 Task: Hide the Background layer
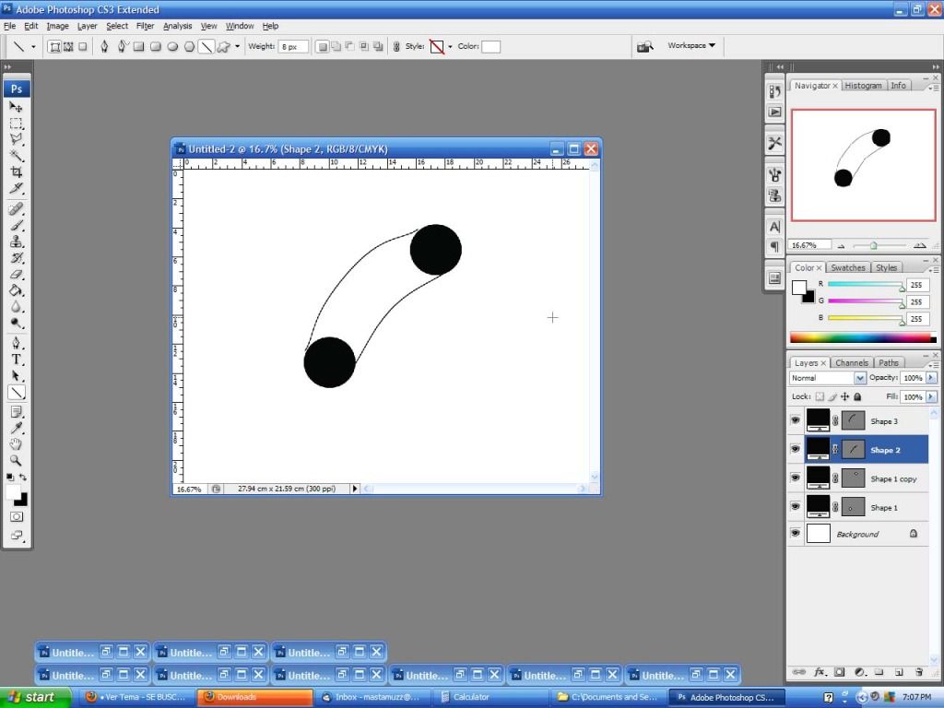(796, 534)
